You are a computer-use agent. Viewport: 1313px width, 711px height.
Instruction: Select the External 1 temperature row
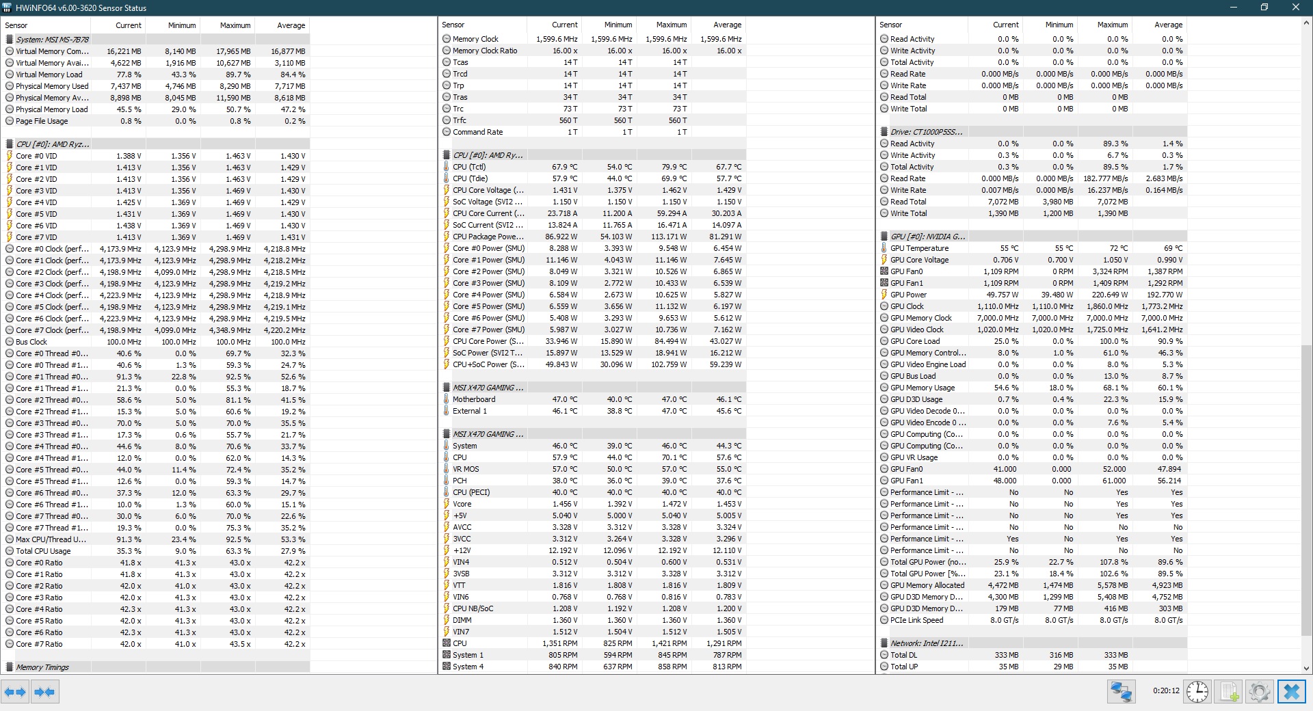(593, 411)
